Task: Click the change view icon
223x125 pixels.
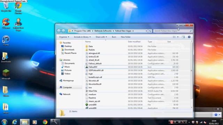Action: pyautogui.click(x=174, y=37)
